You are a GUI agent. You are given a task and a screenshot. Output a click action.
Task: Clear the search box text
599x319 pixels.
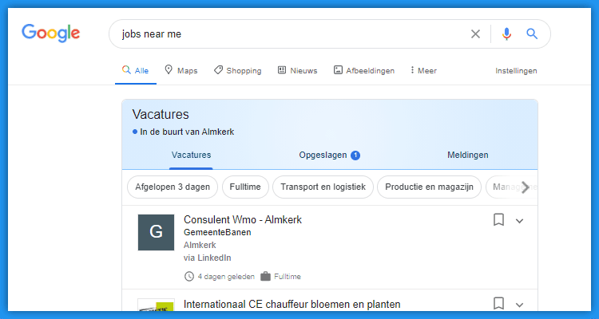coord(475,33)
